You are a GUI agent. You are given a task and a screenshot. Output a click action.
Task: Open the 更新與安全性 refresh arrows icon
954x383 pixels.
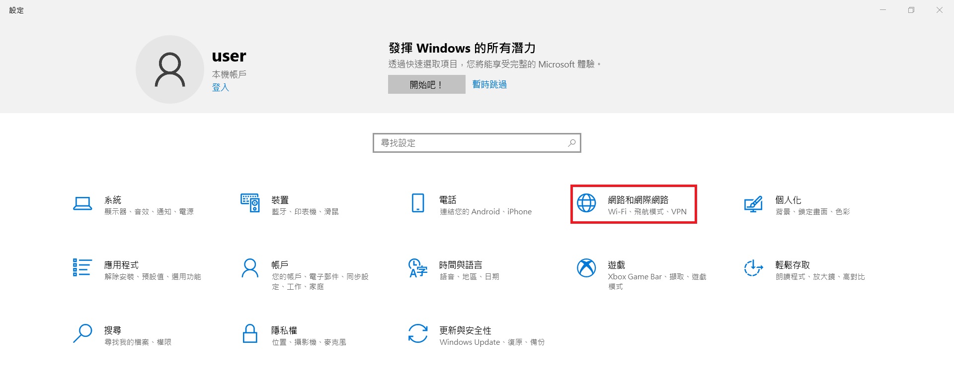(x=418, y=333)
